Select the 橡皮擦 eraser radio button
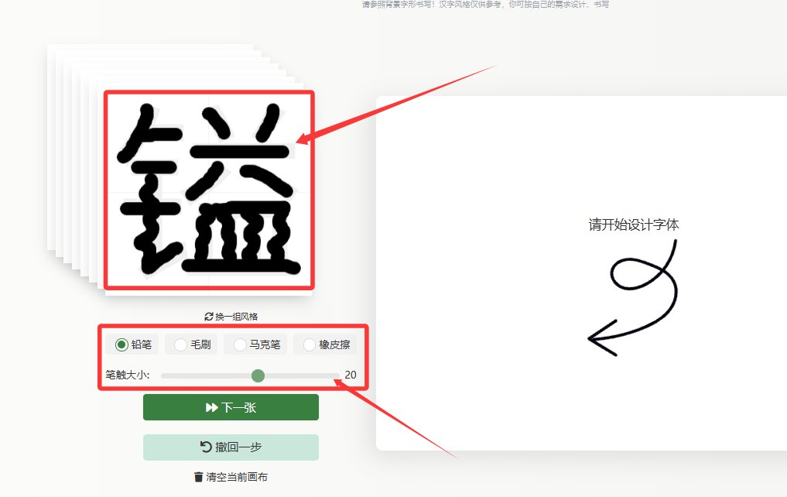 click(x=310, y=344)
